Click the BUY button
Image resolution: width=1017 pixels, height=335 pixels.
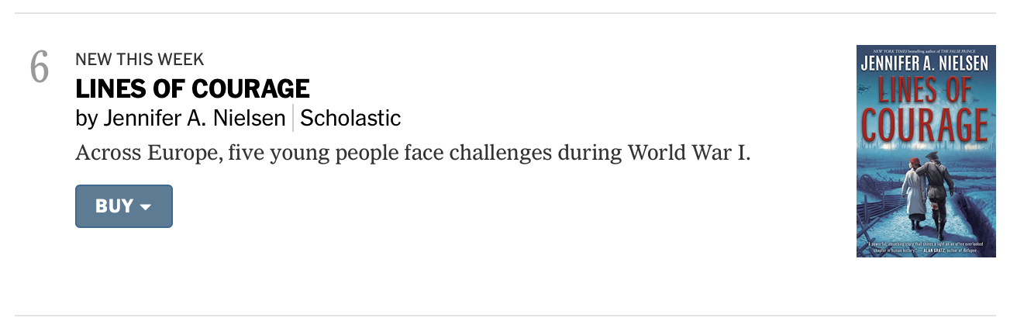coord(114,206)
